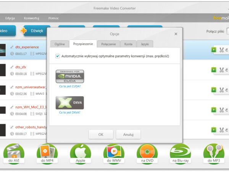Open the Połączenie tab
Image resolution: width=229 pixels, height=172 pixels.
108,44
